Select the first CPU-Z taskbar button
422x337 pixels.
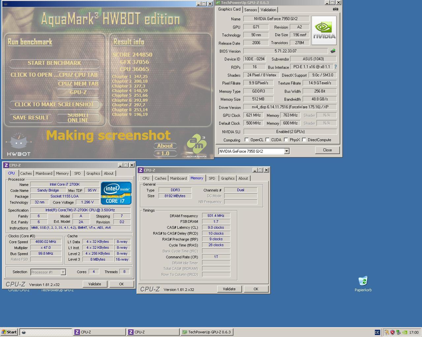[x=99, y=332]
